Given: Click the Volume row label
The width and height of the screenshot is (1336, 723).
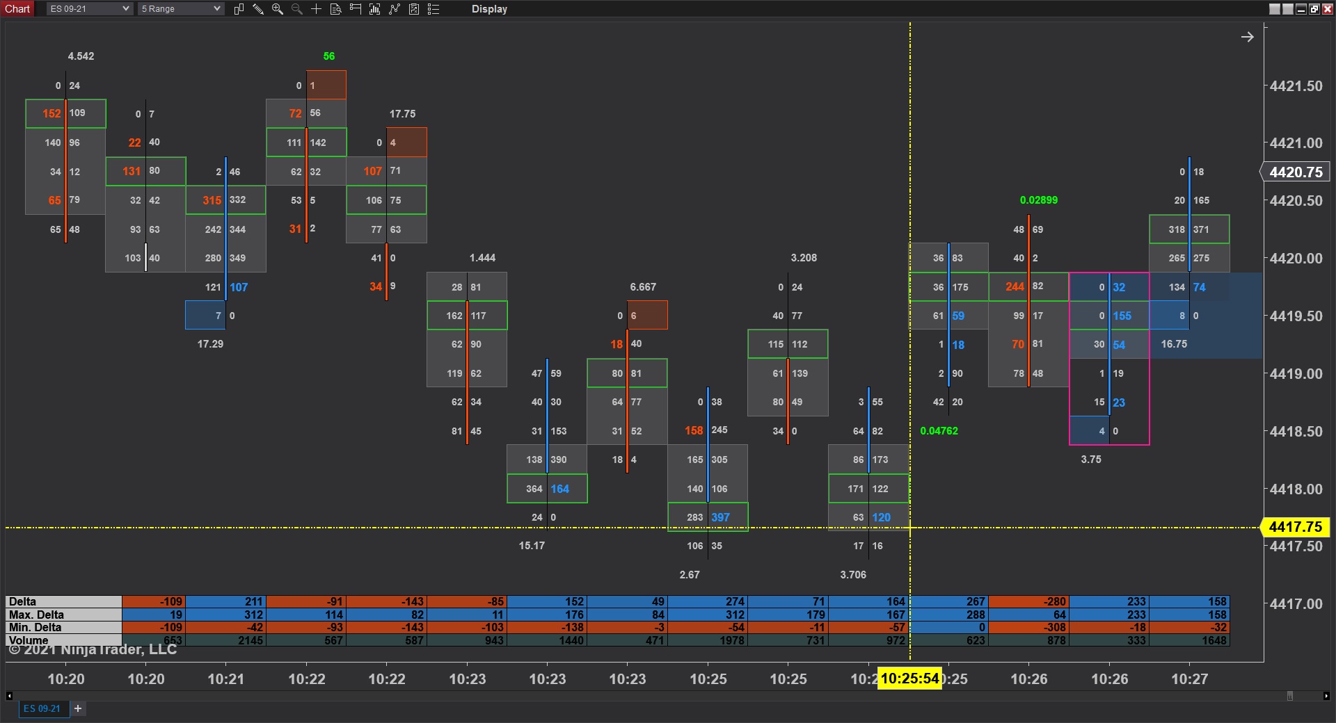Looking at the screenshot, I should 63,640.
